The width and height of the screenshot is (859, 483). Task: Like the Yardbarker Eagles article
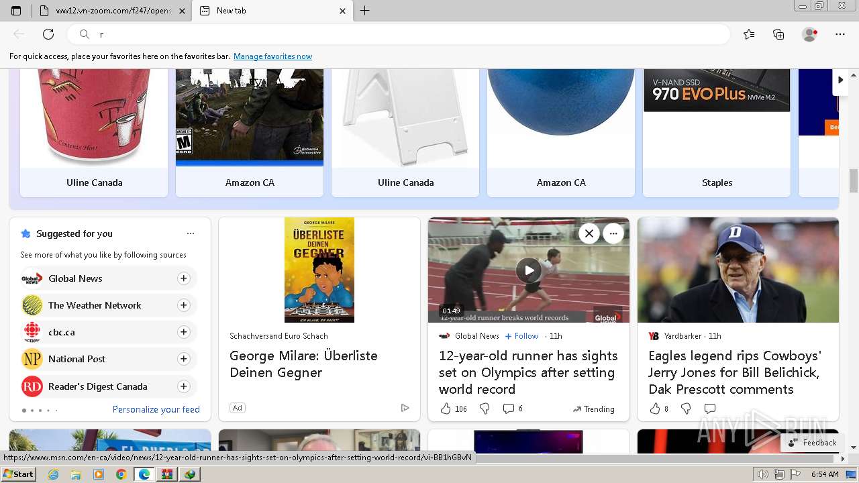point(655,409)
